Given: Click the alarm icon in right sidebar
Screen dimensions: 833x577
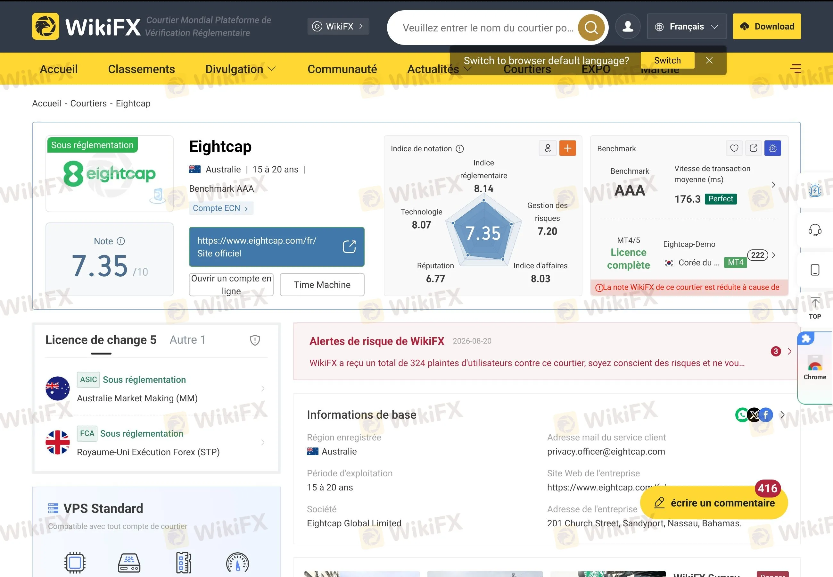Looking at the screenshot, I should (x=815, y=190).
